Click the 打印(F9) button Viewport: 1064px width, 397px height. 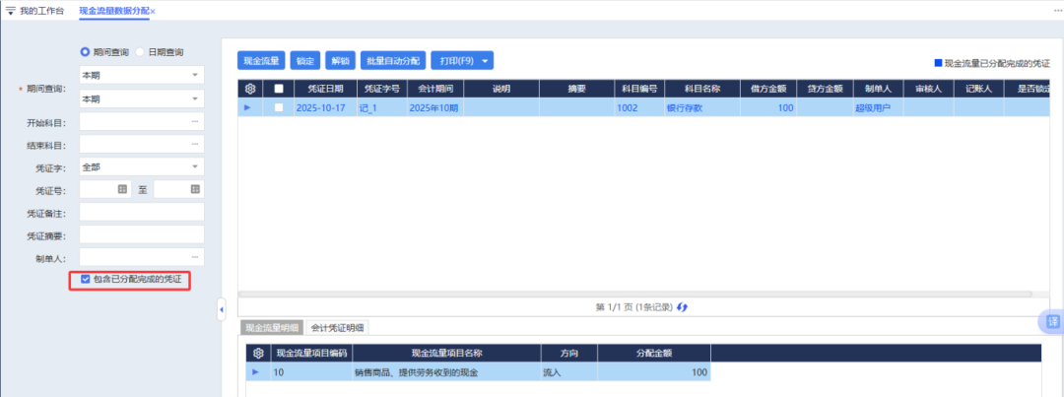456,60
